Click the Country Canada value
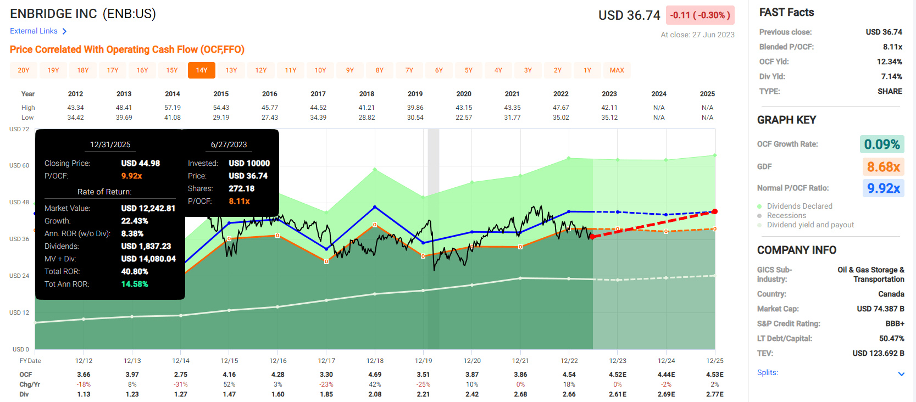This screenshot has height=402, width=916. (x=891, y=294)
